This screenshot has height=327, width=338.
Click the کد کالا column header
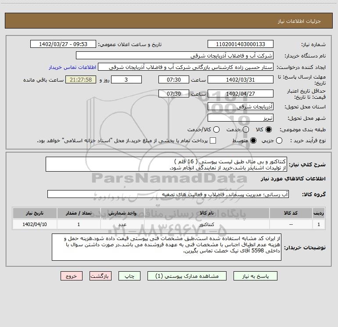(x=291, y=213)
